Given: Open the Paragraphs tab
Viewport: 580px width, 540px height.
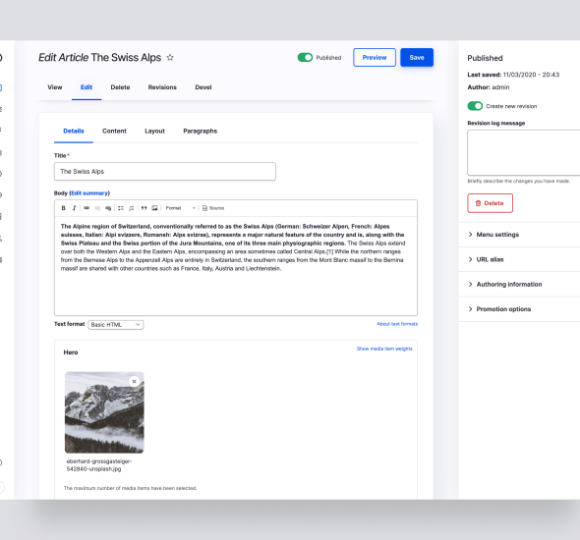Looking at the screenshot, I should (201, 132).
